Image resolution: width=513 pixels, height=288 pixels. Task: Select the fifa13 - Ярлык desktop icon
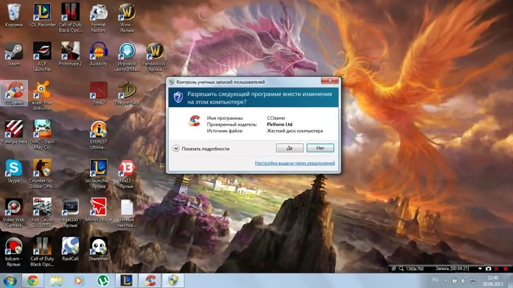(127, 174)
